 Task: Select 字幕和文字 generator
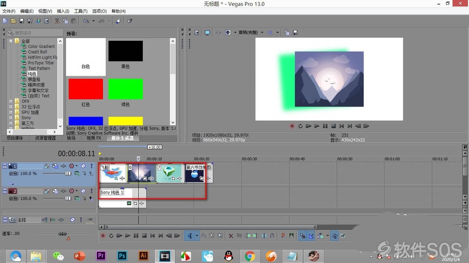pos(38,90)
